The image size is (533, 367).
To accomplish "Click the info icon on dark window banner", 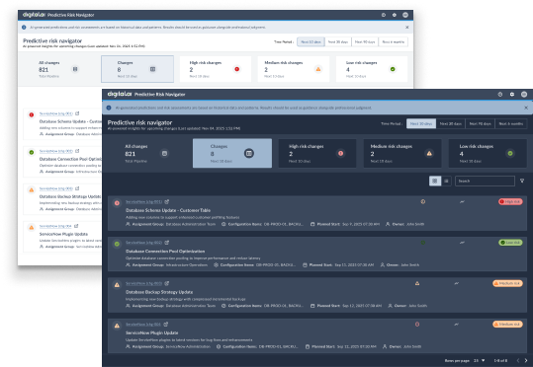I will click(109, 108).
